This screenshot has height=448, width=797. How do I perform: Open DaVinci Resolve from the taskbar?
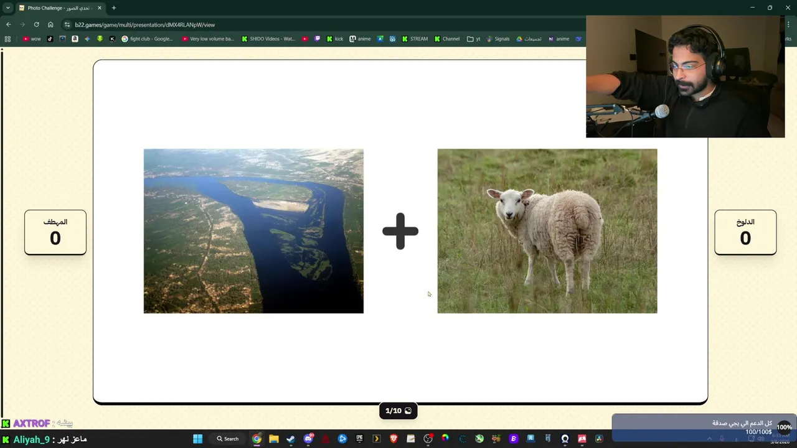[599, 439]
